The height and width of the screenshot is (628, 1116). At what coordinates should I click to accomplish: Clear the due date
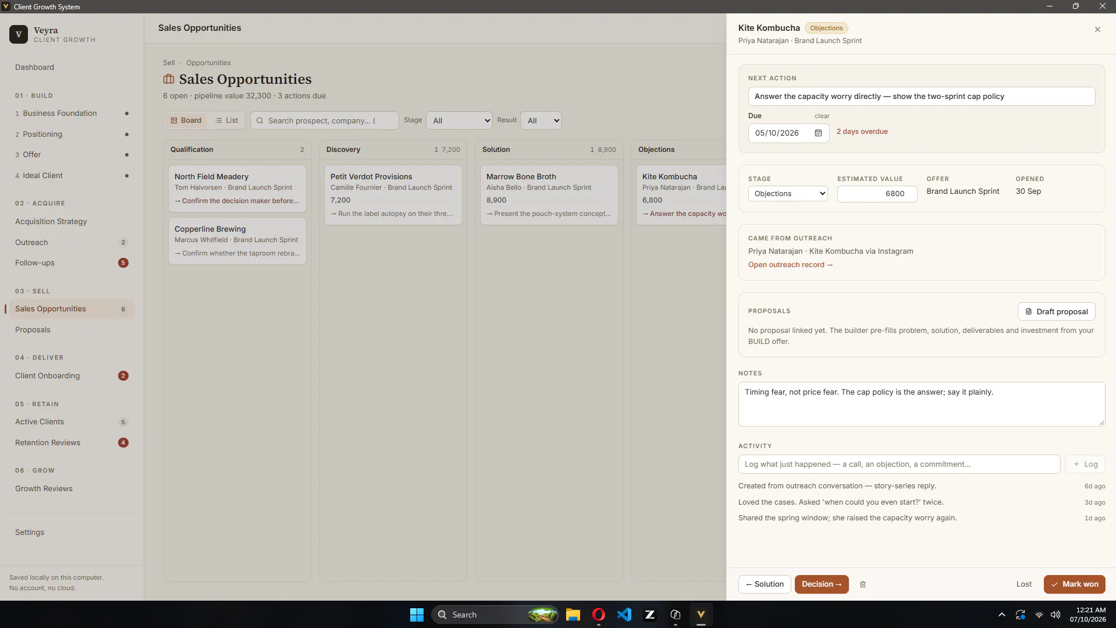[x=822, y=116]
